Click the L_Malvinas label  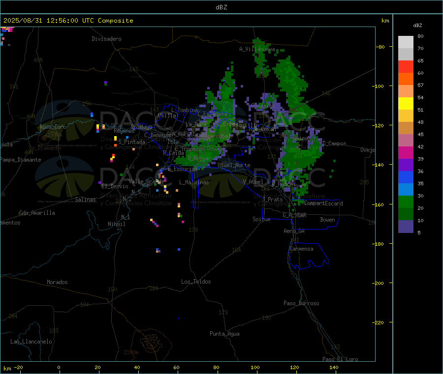pyautogui.click(x=194, y=182)
